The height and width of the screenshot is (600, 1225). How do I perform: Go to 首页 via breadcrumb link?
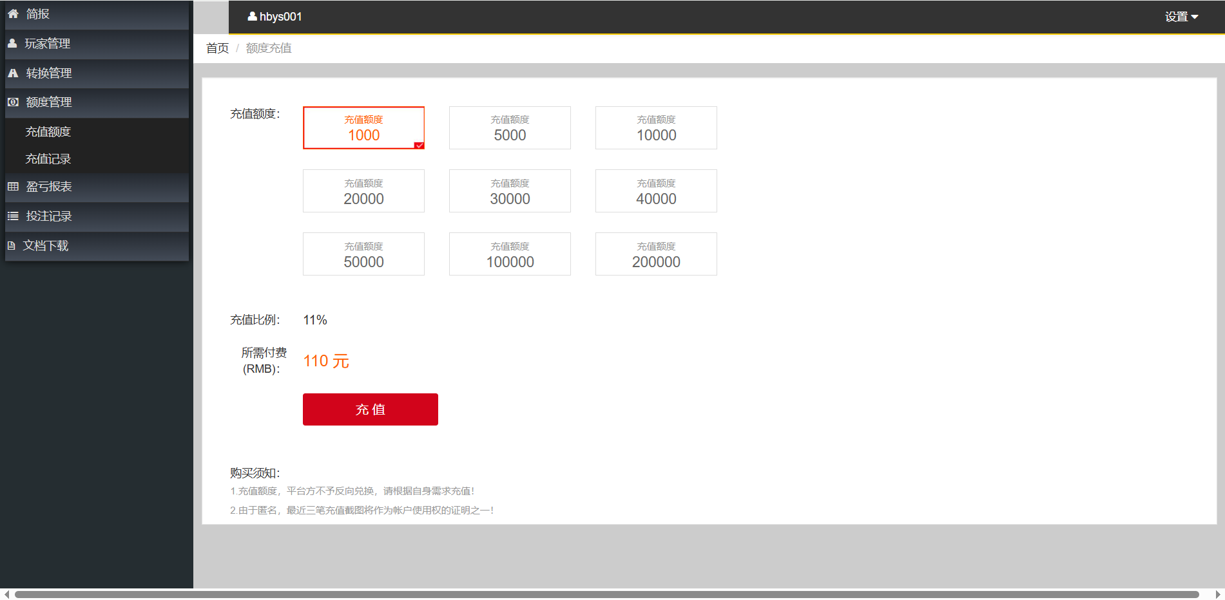click(x=217, y=48)
